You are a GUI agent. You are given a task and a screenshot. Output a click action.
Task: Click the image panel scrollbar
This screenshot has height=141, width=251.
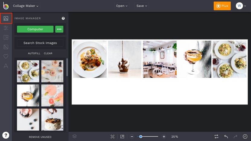pyautogui.click(x=67, y=67)
